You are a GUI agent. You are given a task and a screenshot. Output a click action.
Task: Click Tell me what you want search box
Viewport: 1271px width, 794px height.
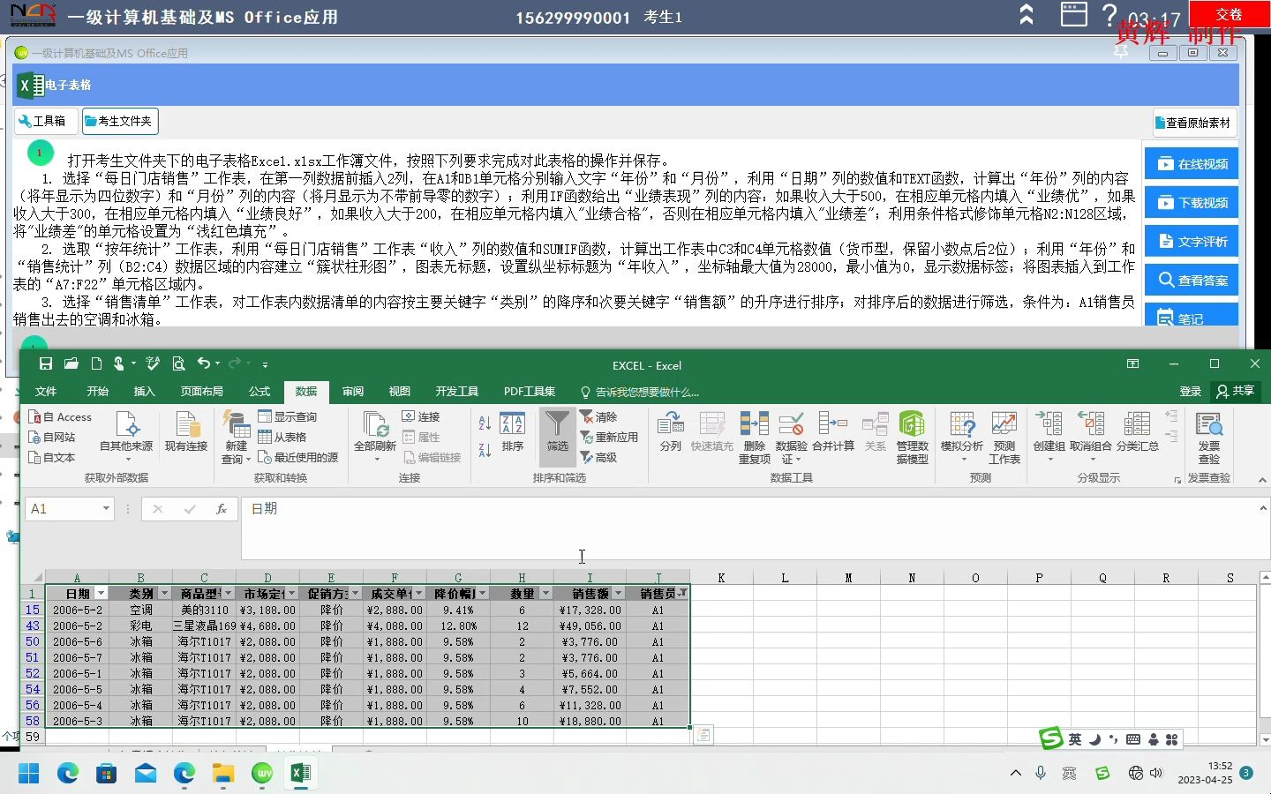click(640, 392)
